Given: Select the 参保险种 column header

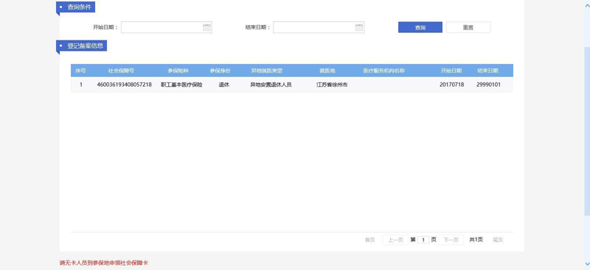Looking at the screenshot, I should pyautogui.click(x=178, y=71).
